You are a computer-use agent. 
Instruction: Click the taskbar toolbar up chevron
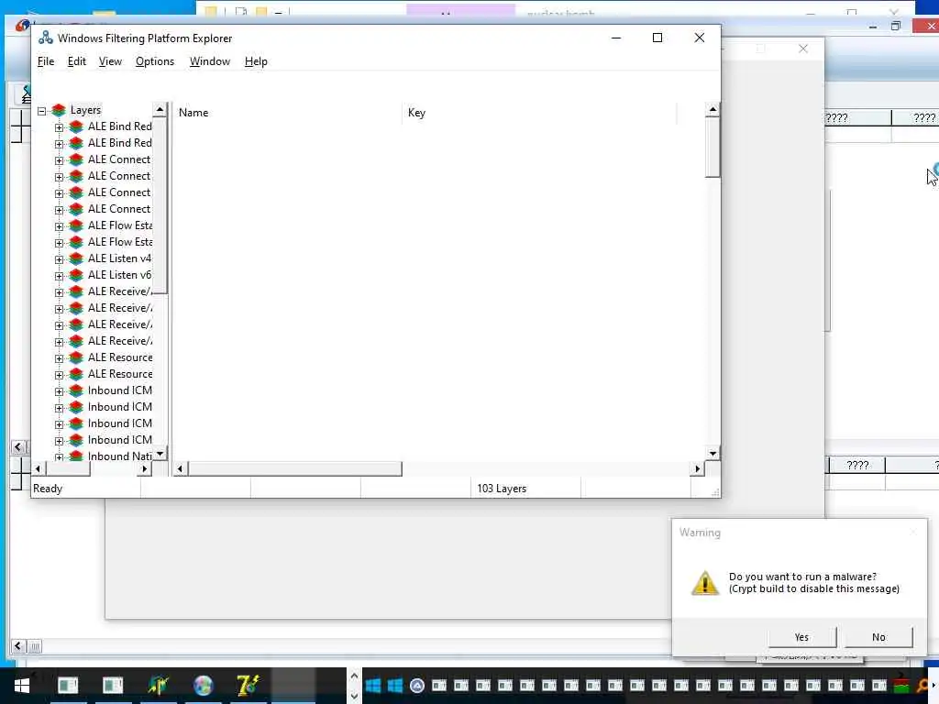pyautogui.click(x=355, y=676)
